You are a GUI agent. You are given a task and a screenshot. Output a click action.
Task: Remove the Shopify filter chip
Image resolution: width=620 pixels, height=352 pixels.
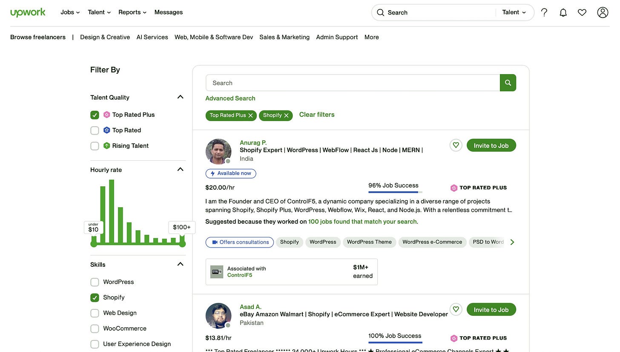pos(286,115)
